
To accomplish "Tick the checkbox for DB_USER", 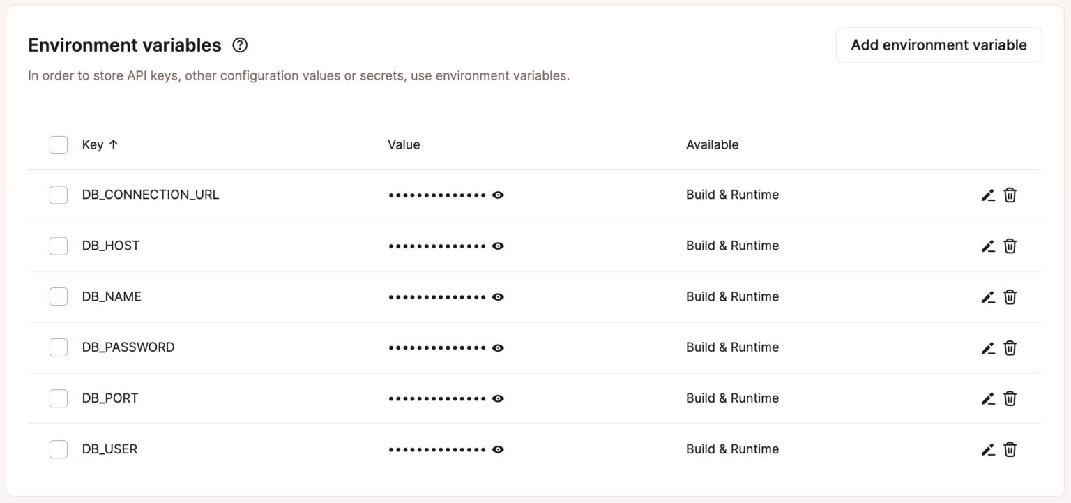I will [59, 449].
